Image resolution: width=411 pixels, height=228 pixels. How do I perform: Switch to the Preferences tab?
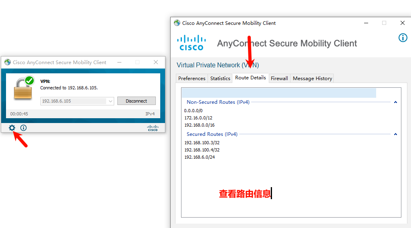[x=191, y=79]
